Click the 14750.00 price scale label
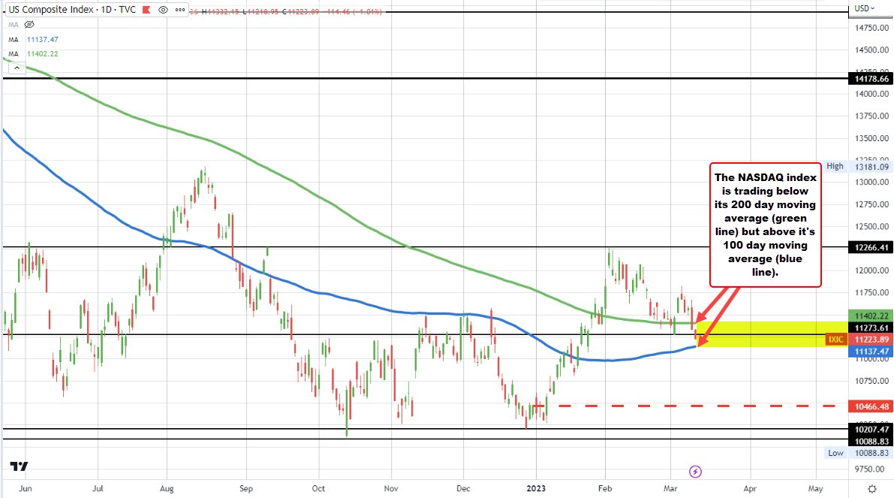894x498 pixels. [x=871, y=28]
